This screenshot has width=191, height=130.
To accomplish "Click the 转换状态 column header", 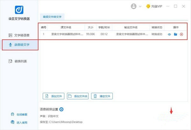I will [157, 27].
